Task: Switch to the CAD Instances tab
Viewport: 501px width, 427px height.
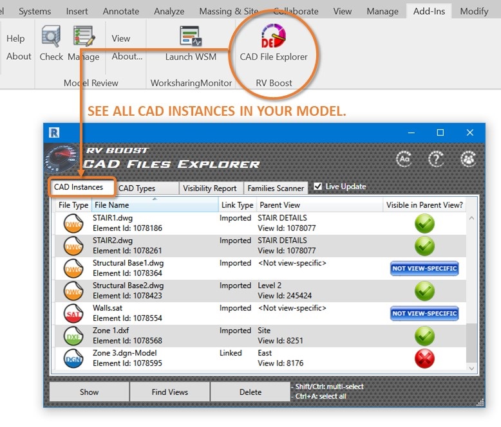Action: pos(82,187)
